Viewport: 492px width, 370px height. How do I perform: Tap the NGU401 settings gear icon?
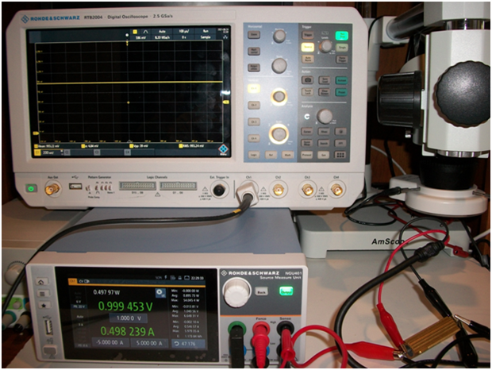pos(160,293)
